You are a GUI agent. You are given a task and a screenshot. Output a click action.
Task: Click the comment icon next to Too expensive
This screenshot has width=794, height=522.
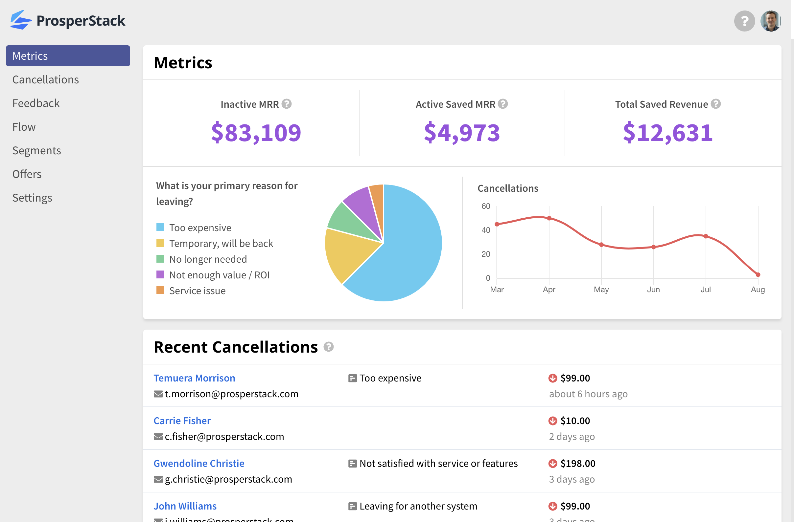click(x=352, y=378)
